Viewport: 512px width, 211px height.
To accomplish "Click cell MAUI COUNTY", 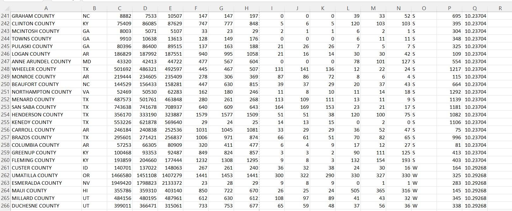I will point(46,190).
